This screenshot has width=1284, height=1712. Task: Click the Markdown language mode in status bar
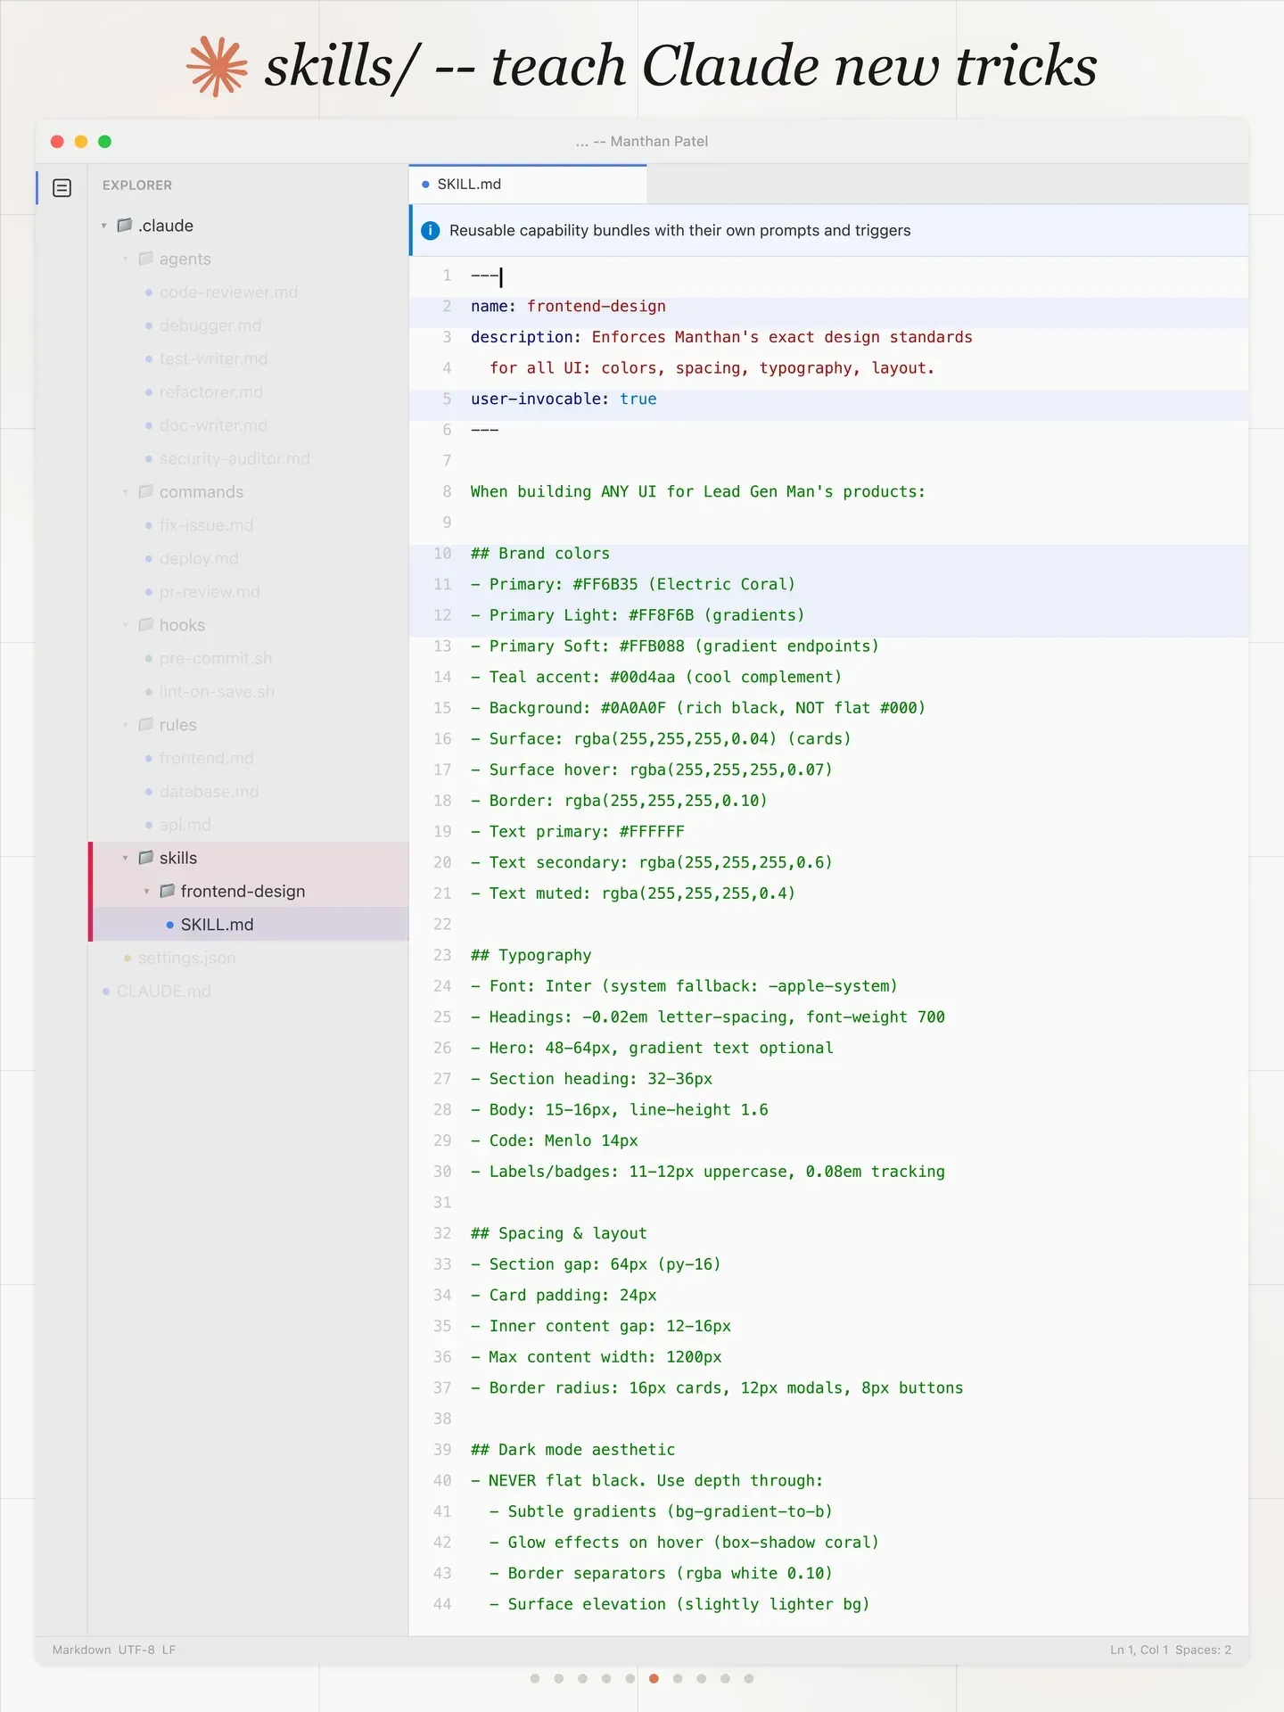81,1650
